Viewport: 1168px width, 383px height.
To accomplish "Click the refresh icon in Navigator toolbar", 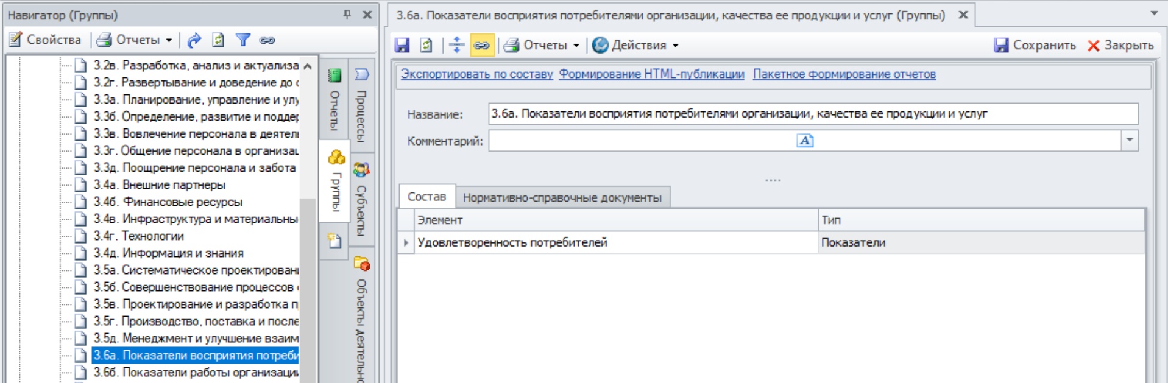I will tap(218, 40).
